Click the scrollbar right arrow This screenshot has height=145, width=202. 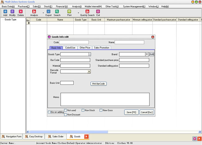(200, 132)
